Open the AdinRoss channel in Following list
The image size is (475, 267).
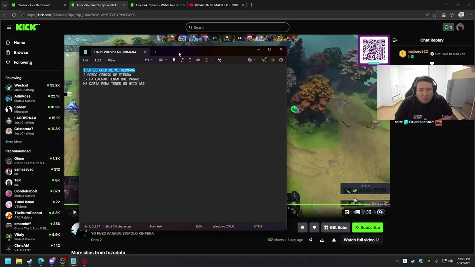(33, 98)
